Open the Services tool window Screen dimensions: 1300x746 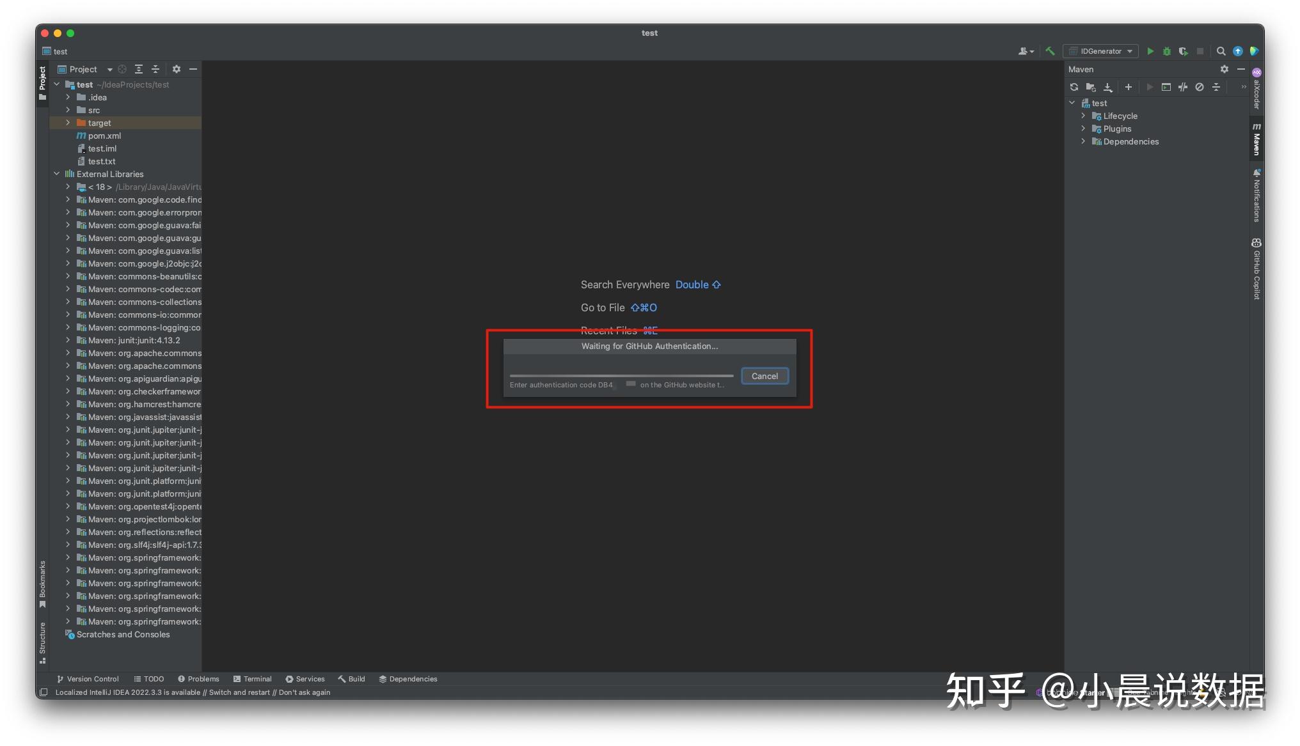(x=305, y=679)
